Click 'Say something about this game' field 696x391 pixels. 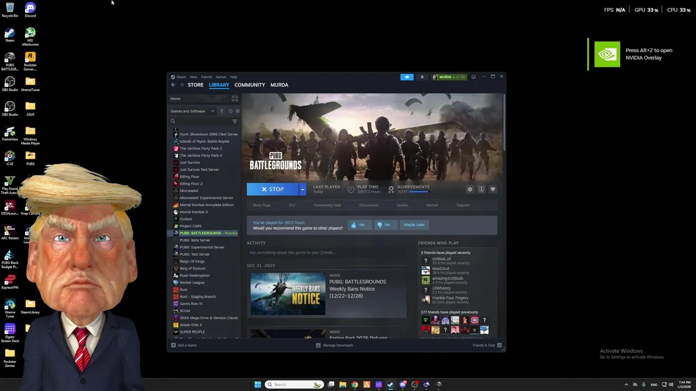pos(327,253)
